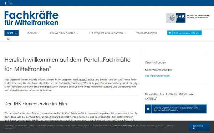Viewport: 214px width, 133px height.
Task: Click the paragraph starting Wir beraten Sie
Action: point(71,117)
